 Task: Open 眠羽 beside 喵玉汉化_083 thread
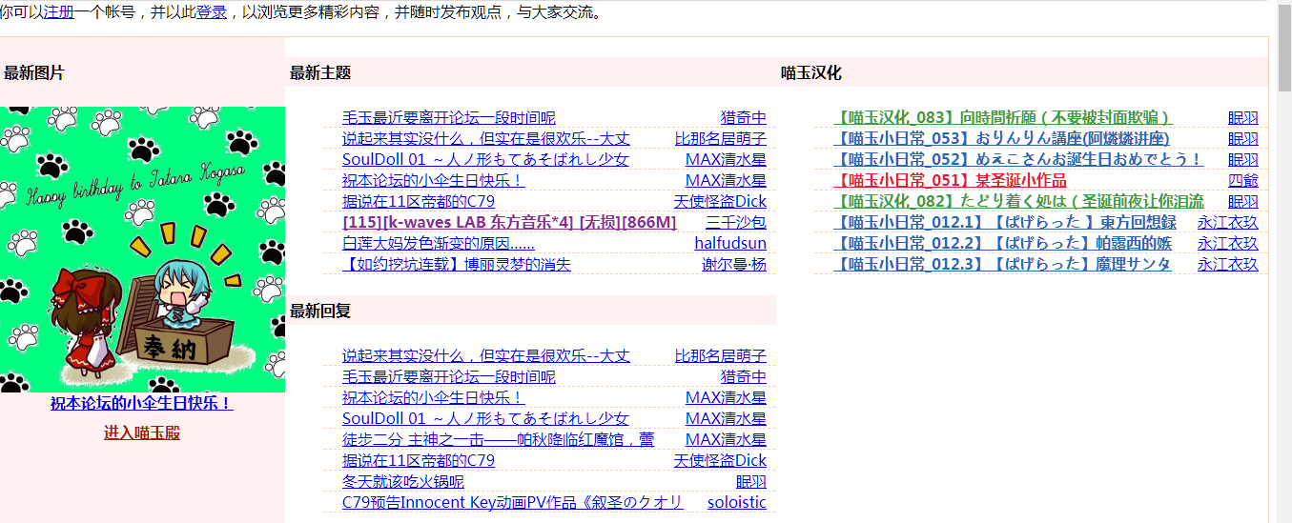1243,118
